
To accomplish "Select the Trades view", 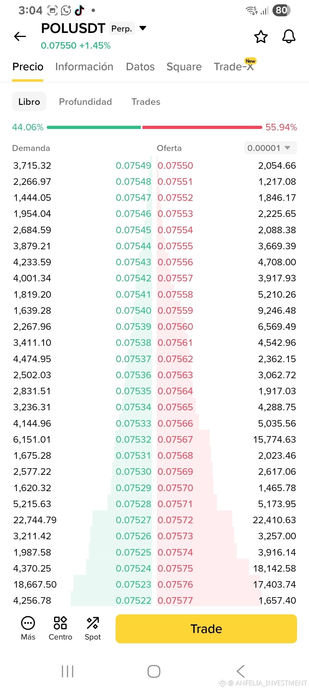I will tap(146, 102).
